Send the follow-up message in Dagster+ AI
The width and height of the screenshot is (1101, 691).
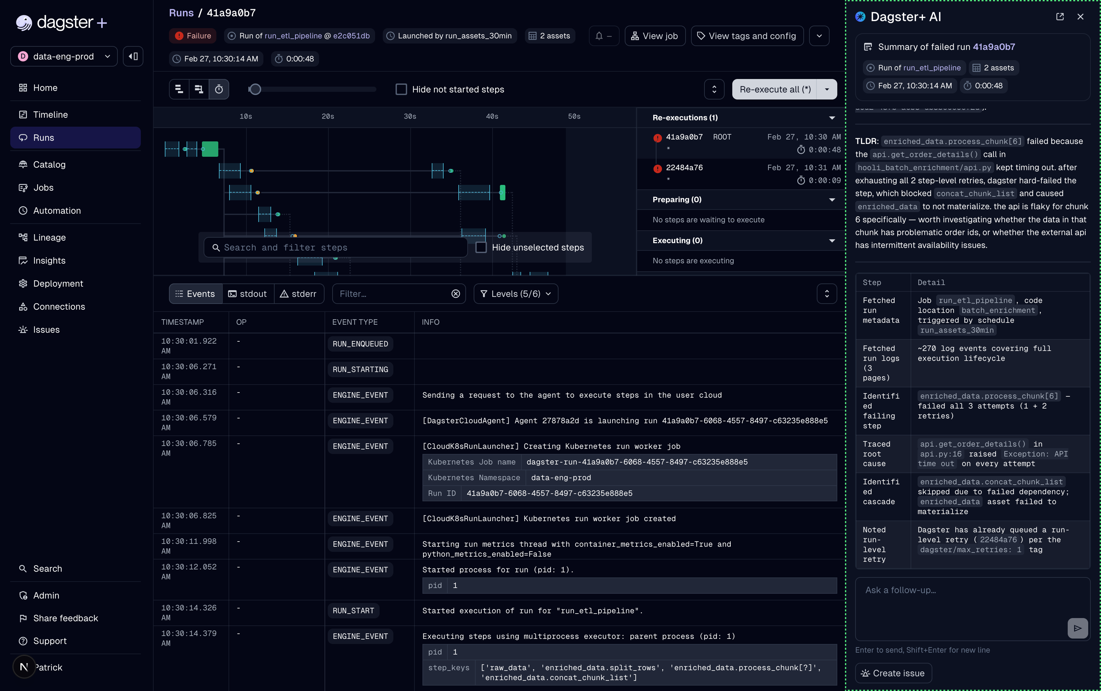point(1077,628)
